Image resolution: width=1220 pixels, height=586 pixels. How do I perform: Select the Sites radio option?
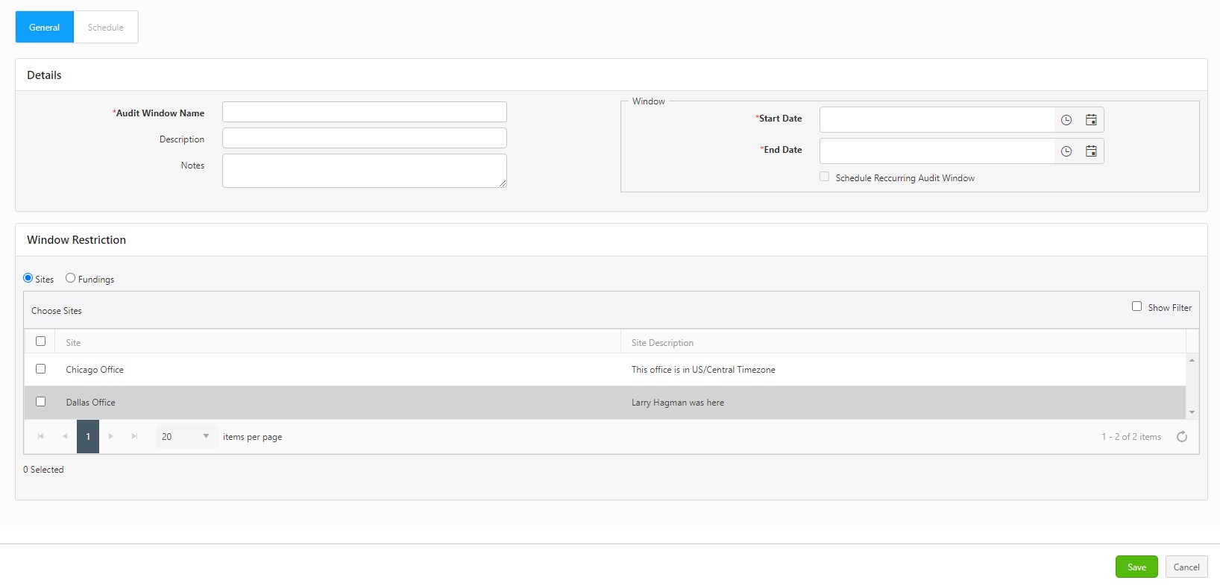tap(28, 278)
